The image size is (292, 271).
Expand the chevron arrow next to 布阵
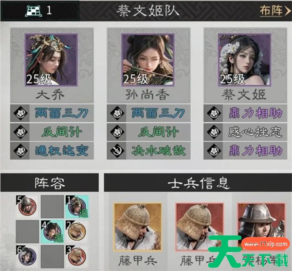click(287, 11)
